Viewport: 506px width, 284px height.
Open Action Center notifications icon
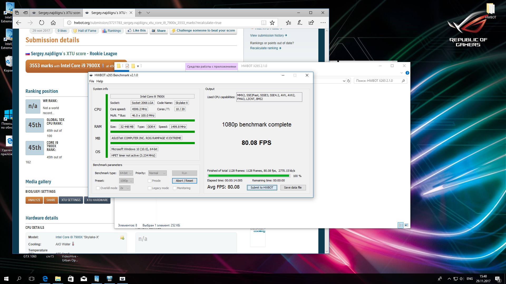(x=498, y=279)
